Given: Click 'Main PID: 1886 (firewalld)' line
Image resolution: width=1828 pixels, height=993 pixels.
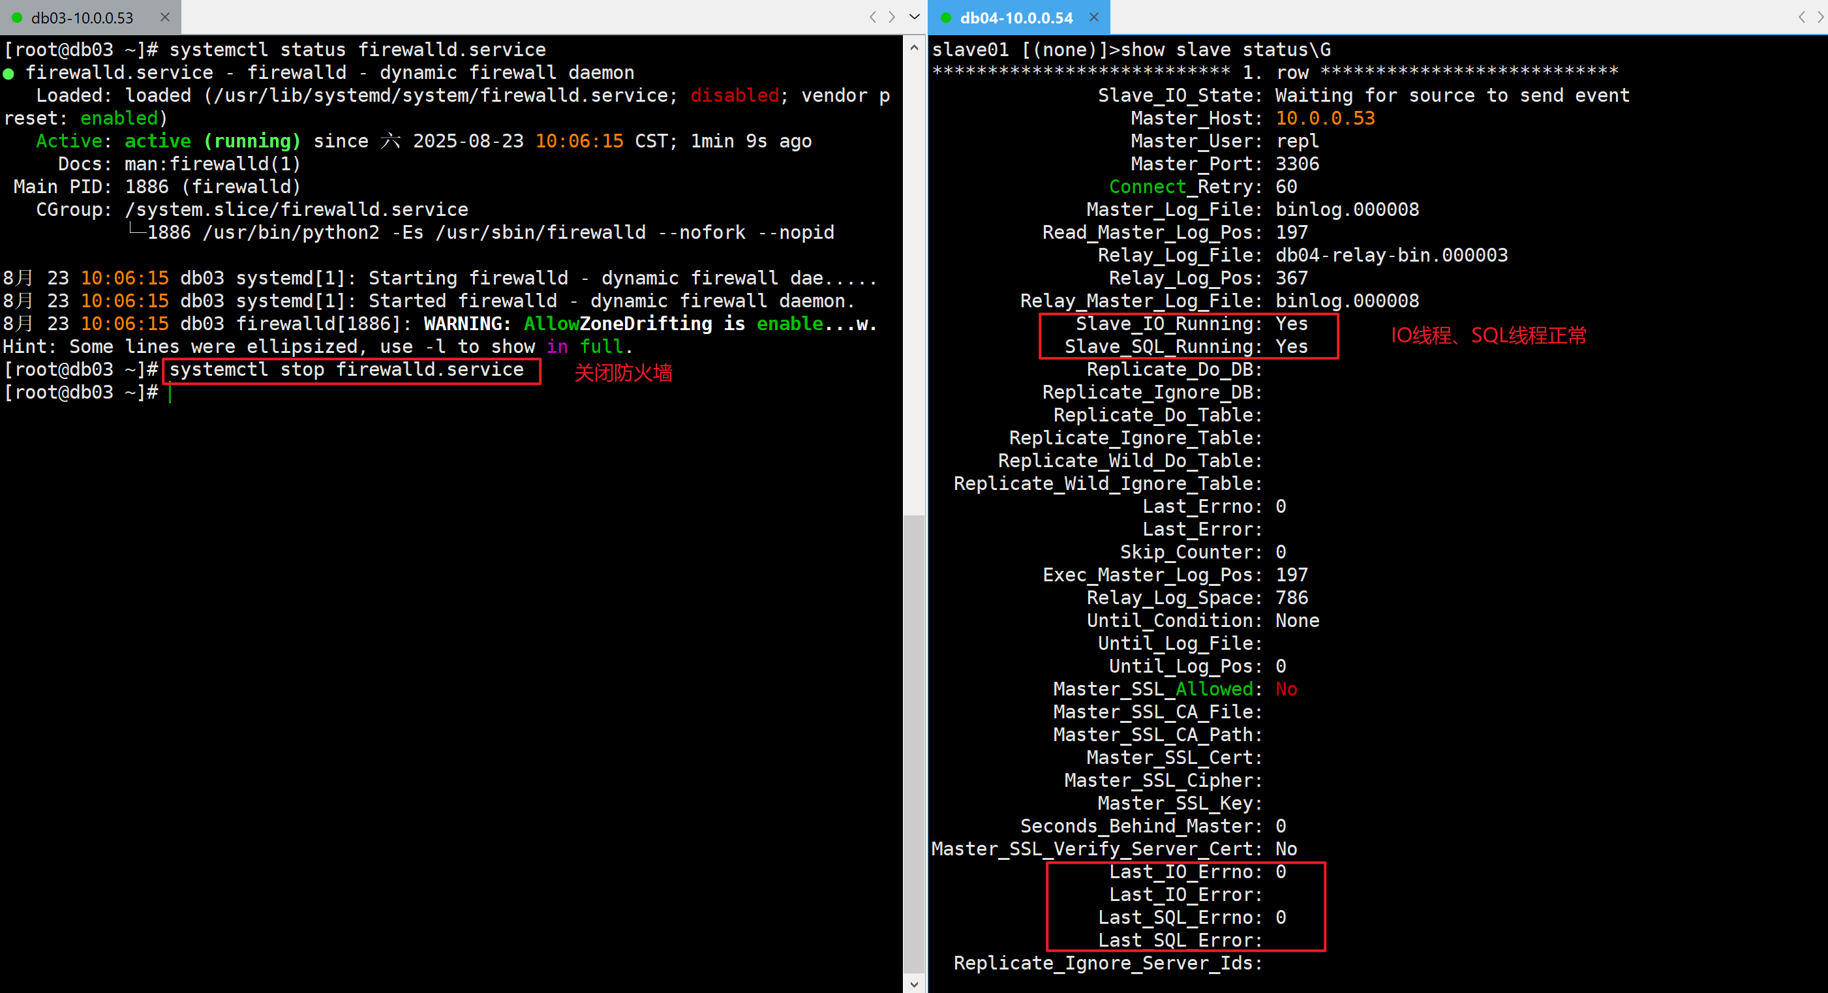Looking at the screenshot, I should (157, 187).
